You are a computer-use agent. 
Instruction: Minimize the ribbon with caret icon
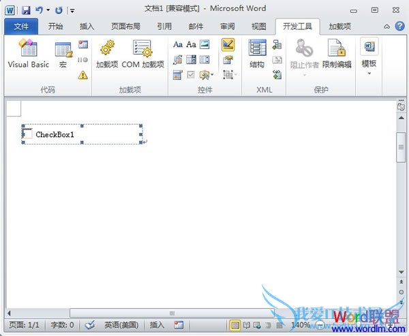click(387, 27)
